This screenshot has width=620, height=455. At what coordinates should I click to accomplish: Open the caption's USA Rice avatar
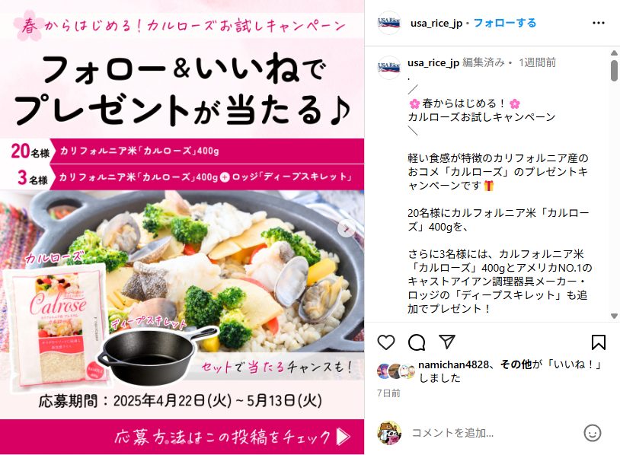[389, 68]
